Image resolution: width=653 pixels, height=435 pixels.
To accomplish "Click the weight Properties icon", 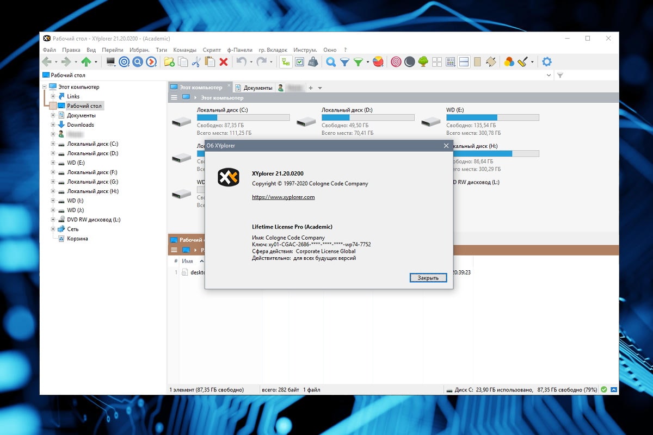I will (x=313, y=62).
